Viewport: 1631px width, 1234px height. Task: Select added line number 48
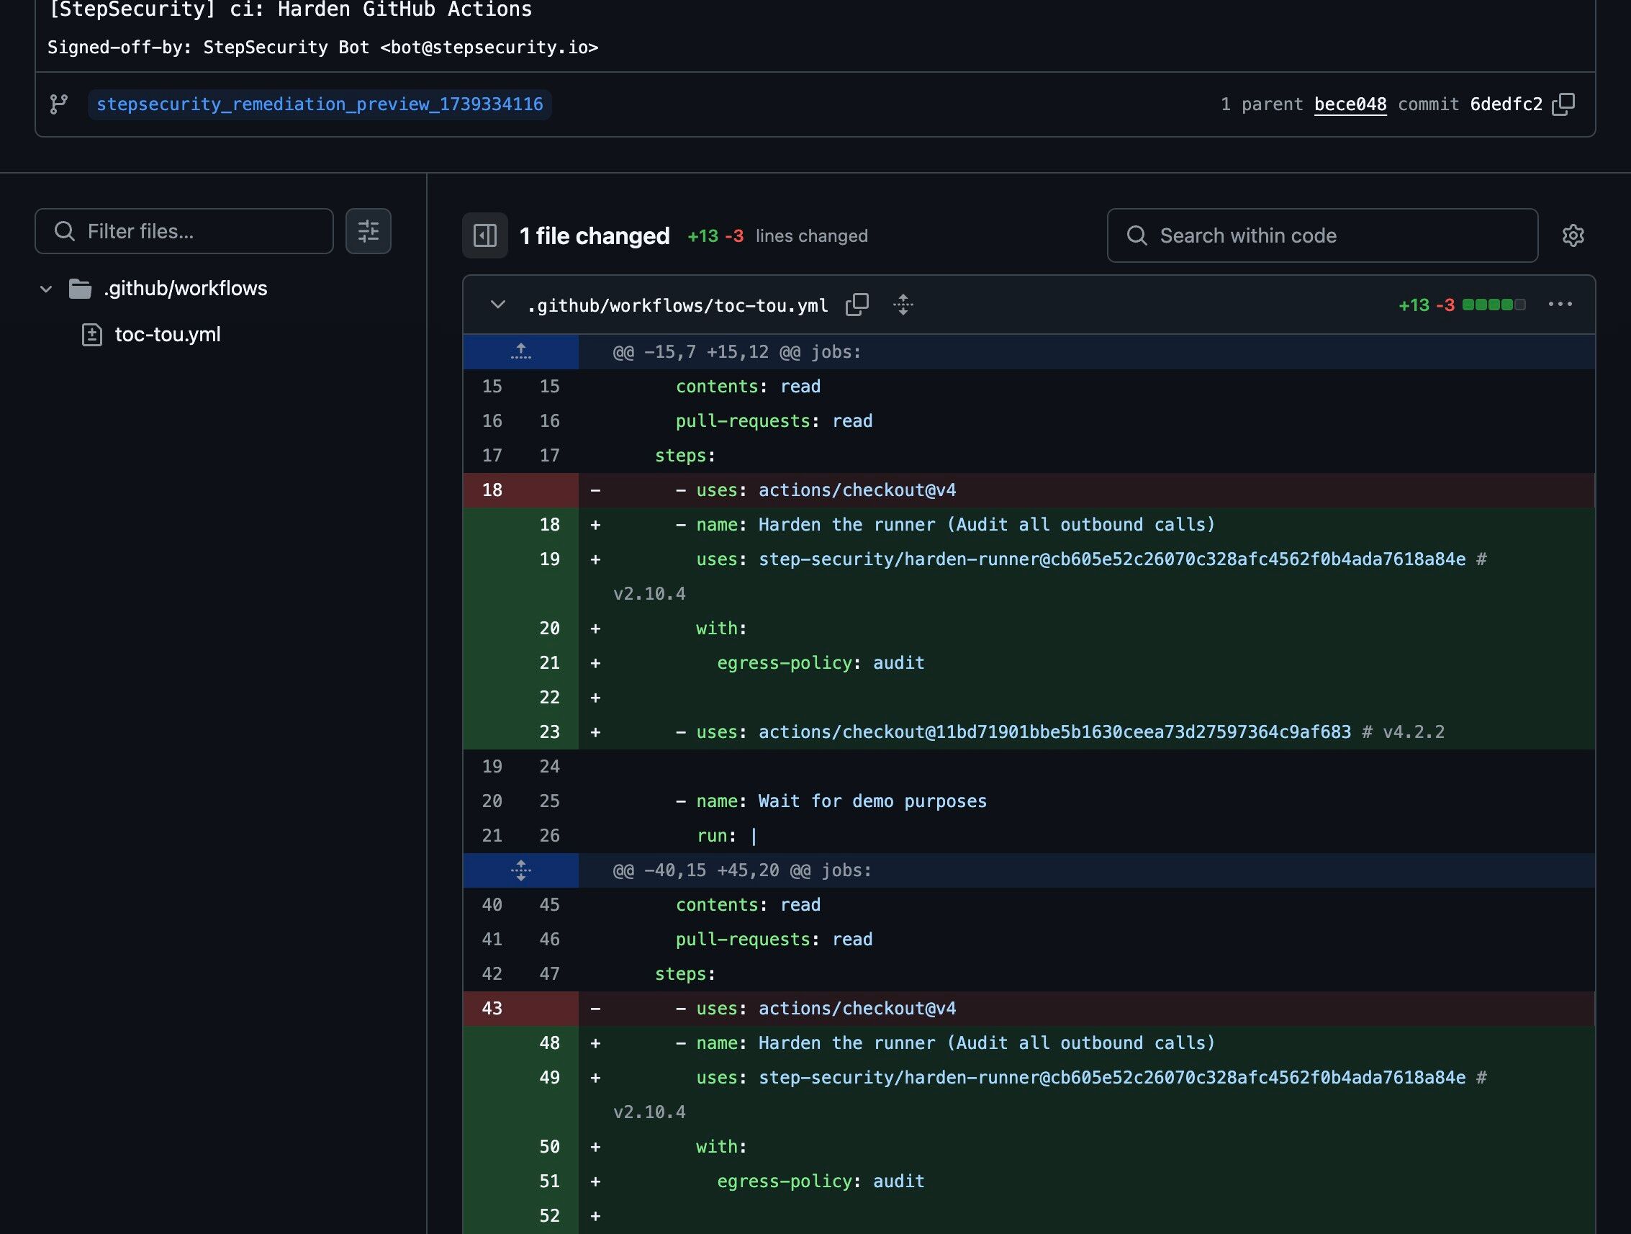[549, 1043]
